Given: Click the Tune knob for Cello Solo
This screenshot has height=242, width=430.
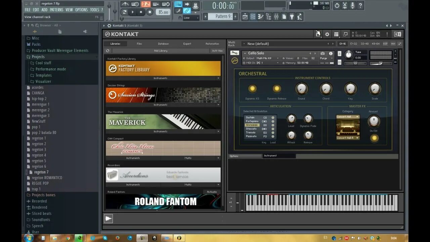Looking at the screenshot, I should coord(349,54).
